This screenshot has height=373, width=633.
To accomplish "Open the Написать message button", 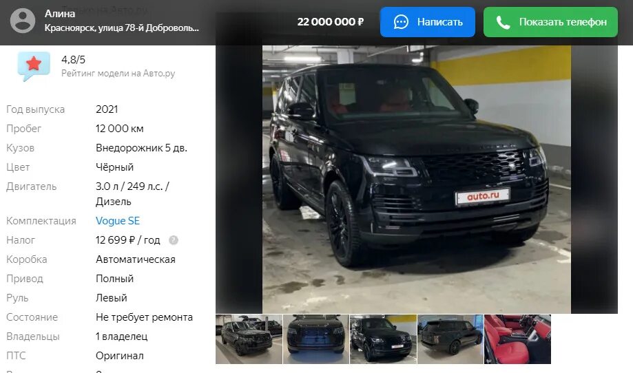I will point(428,22).
